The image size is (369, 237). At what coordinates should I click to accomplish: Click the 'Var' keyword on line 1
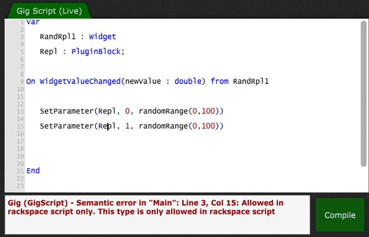[33, 22]
